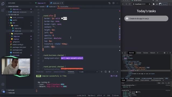Collapse the Open Editors section
This screenshot has width=172, height=97.
pos(7,6)
